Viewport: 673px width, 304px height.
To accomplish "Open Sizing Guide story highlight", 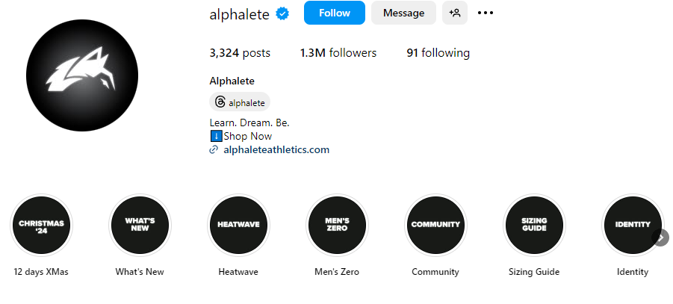I will (534, 225).
